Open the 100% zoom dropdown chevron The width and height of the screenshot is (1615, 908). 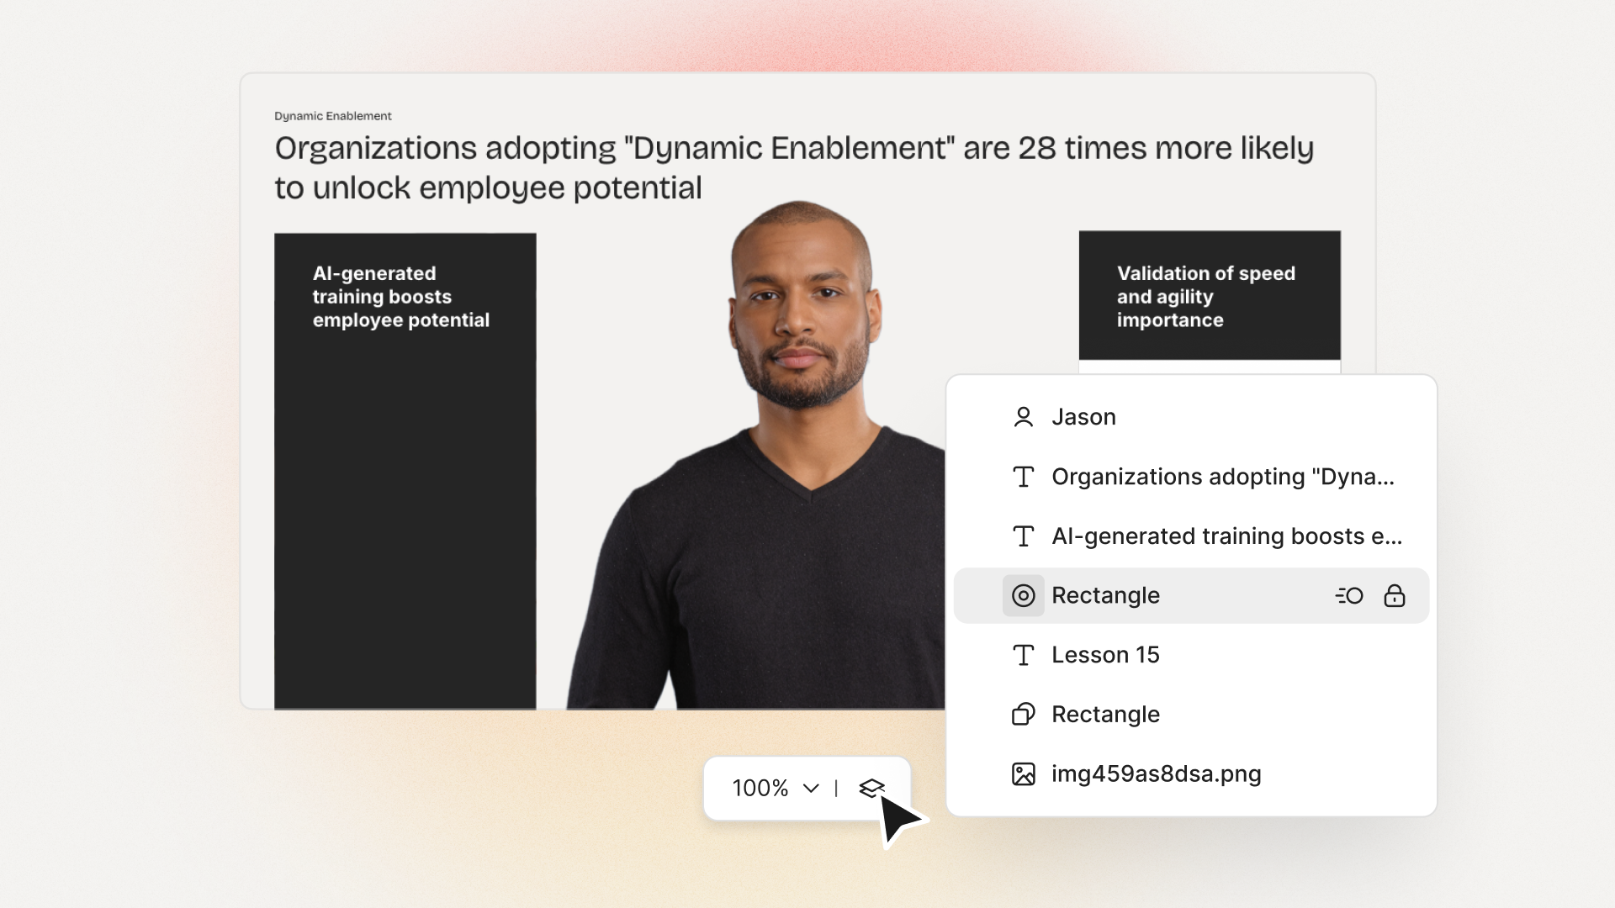[x=811, y=789]
